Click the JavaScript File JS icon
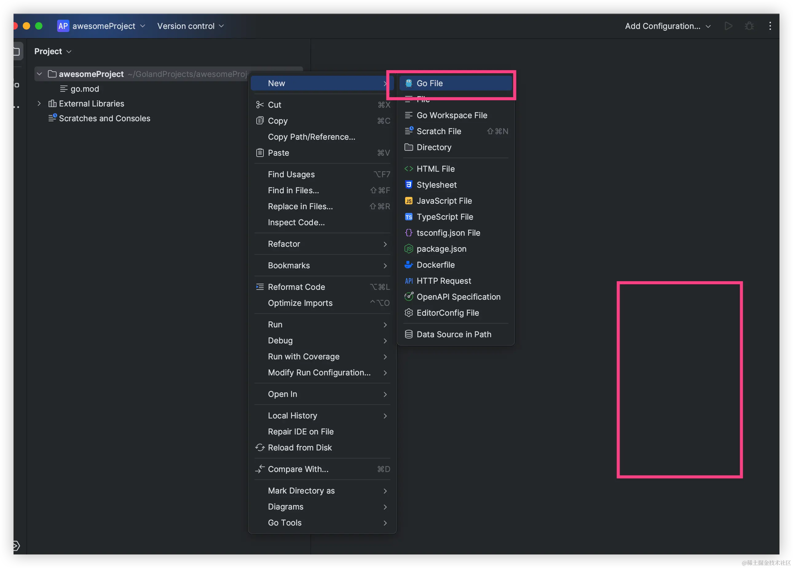The image size is (793, 568). click(x=408, y=201)
